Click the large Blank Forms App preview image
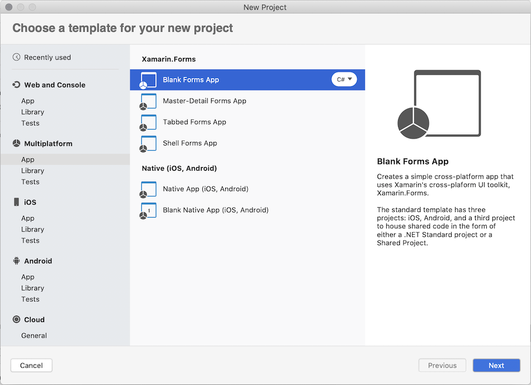Image resolution: width=531 pixels, height=385 pixels. 439,104
